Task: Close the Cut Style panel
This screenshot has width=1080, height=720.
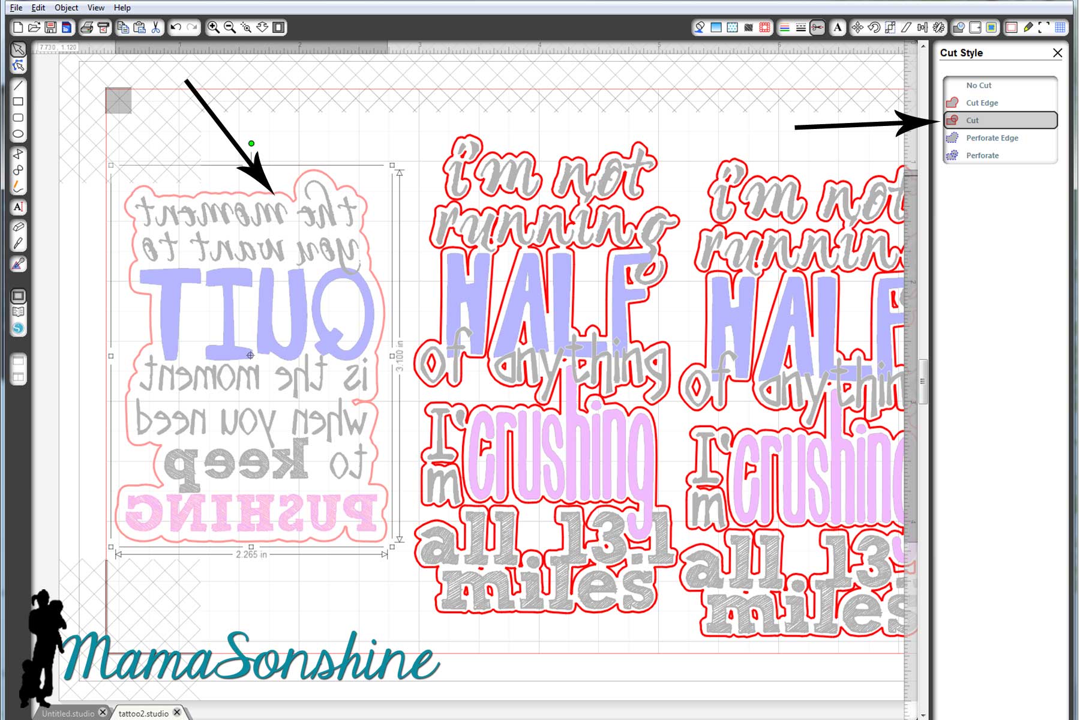Action: [1057, 53]
